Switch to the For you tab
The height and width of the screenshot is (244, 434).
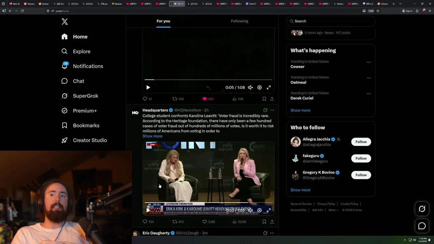click(x=163, y=21)
